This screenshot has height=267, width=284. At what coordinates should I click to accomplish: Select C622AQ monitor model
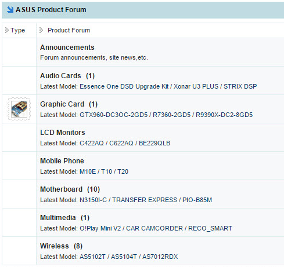[x=121, y=143]
